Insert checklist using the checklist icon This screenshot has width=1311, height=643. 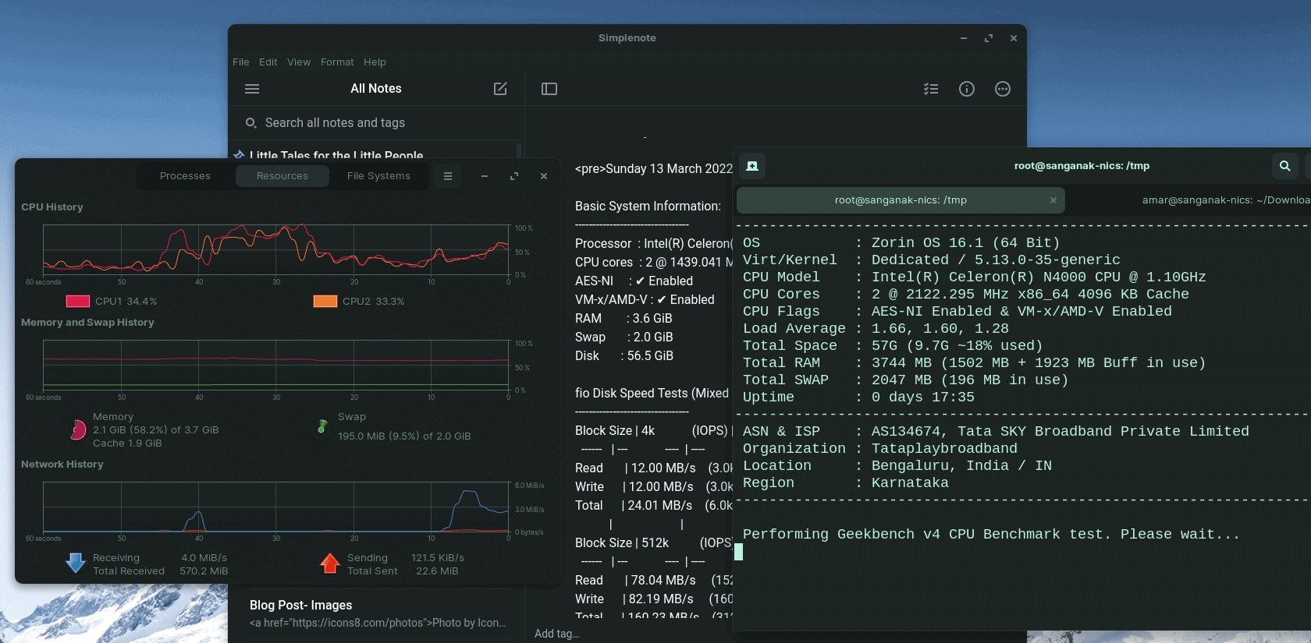pos(931,89)
